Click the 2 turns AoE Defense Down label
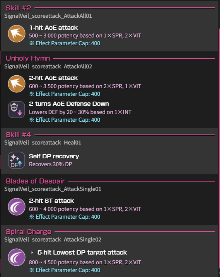The height and width of the screenshot is (277, 220). [69, 104]
